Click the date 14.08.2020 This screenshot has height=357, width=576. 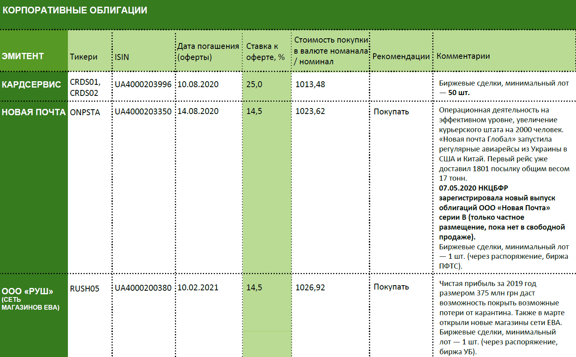tap(198, 111)
